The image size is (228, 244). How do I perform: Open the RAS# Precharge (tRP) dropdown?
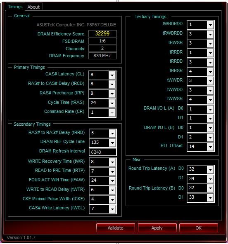tap(112, 94)
